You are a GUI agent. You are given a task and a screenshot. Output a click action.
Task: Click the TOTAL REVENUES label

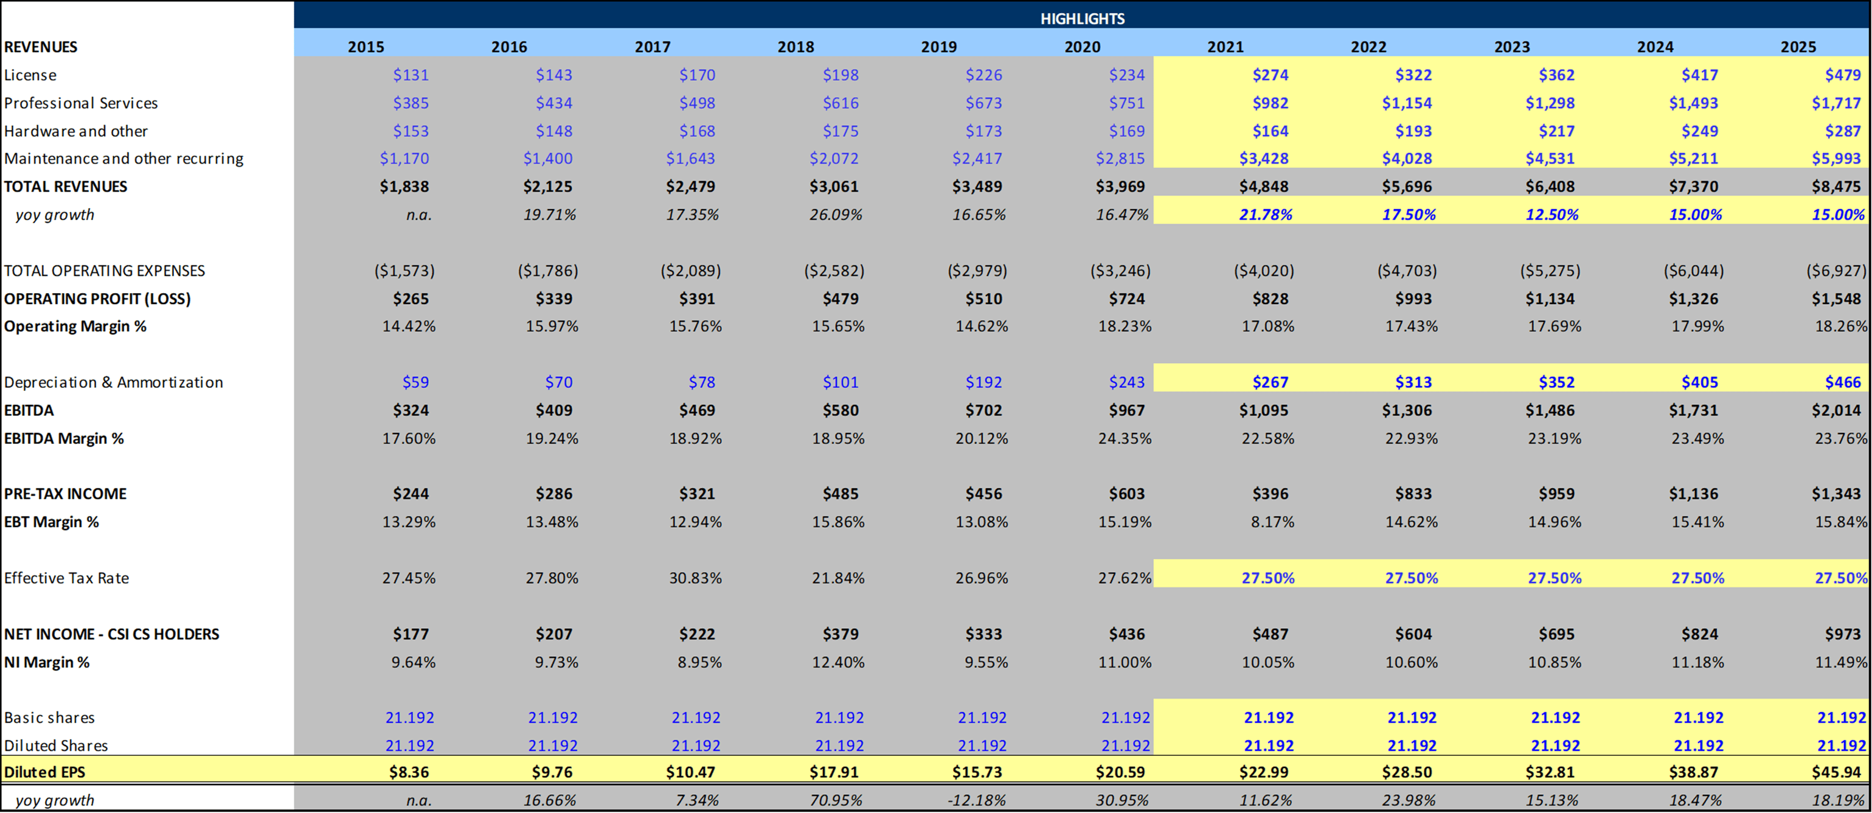pos(66,187)
